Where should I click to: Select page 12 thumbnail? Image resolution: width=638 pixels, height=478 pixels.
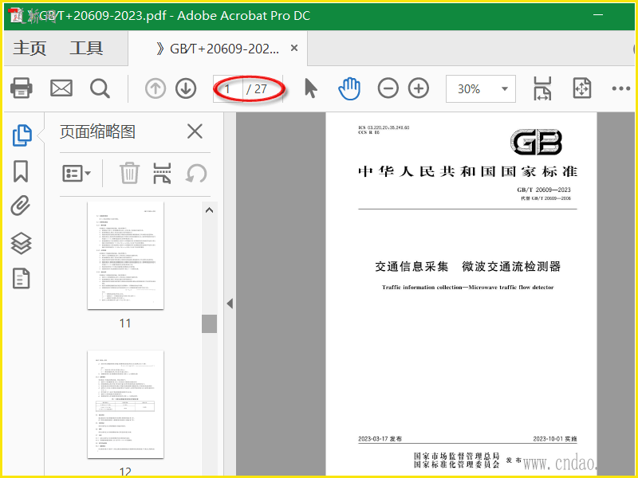(x=126, y=405)
